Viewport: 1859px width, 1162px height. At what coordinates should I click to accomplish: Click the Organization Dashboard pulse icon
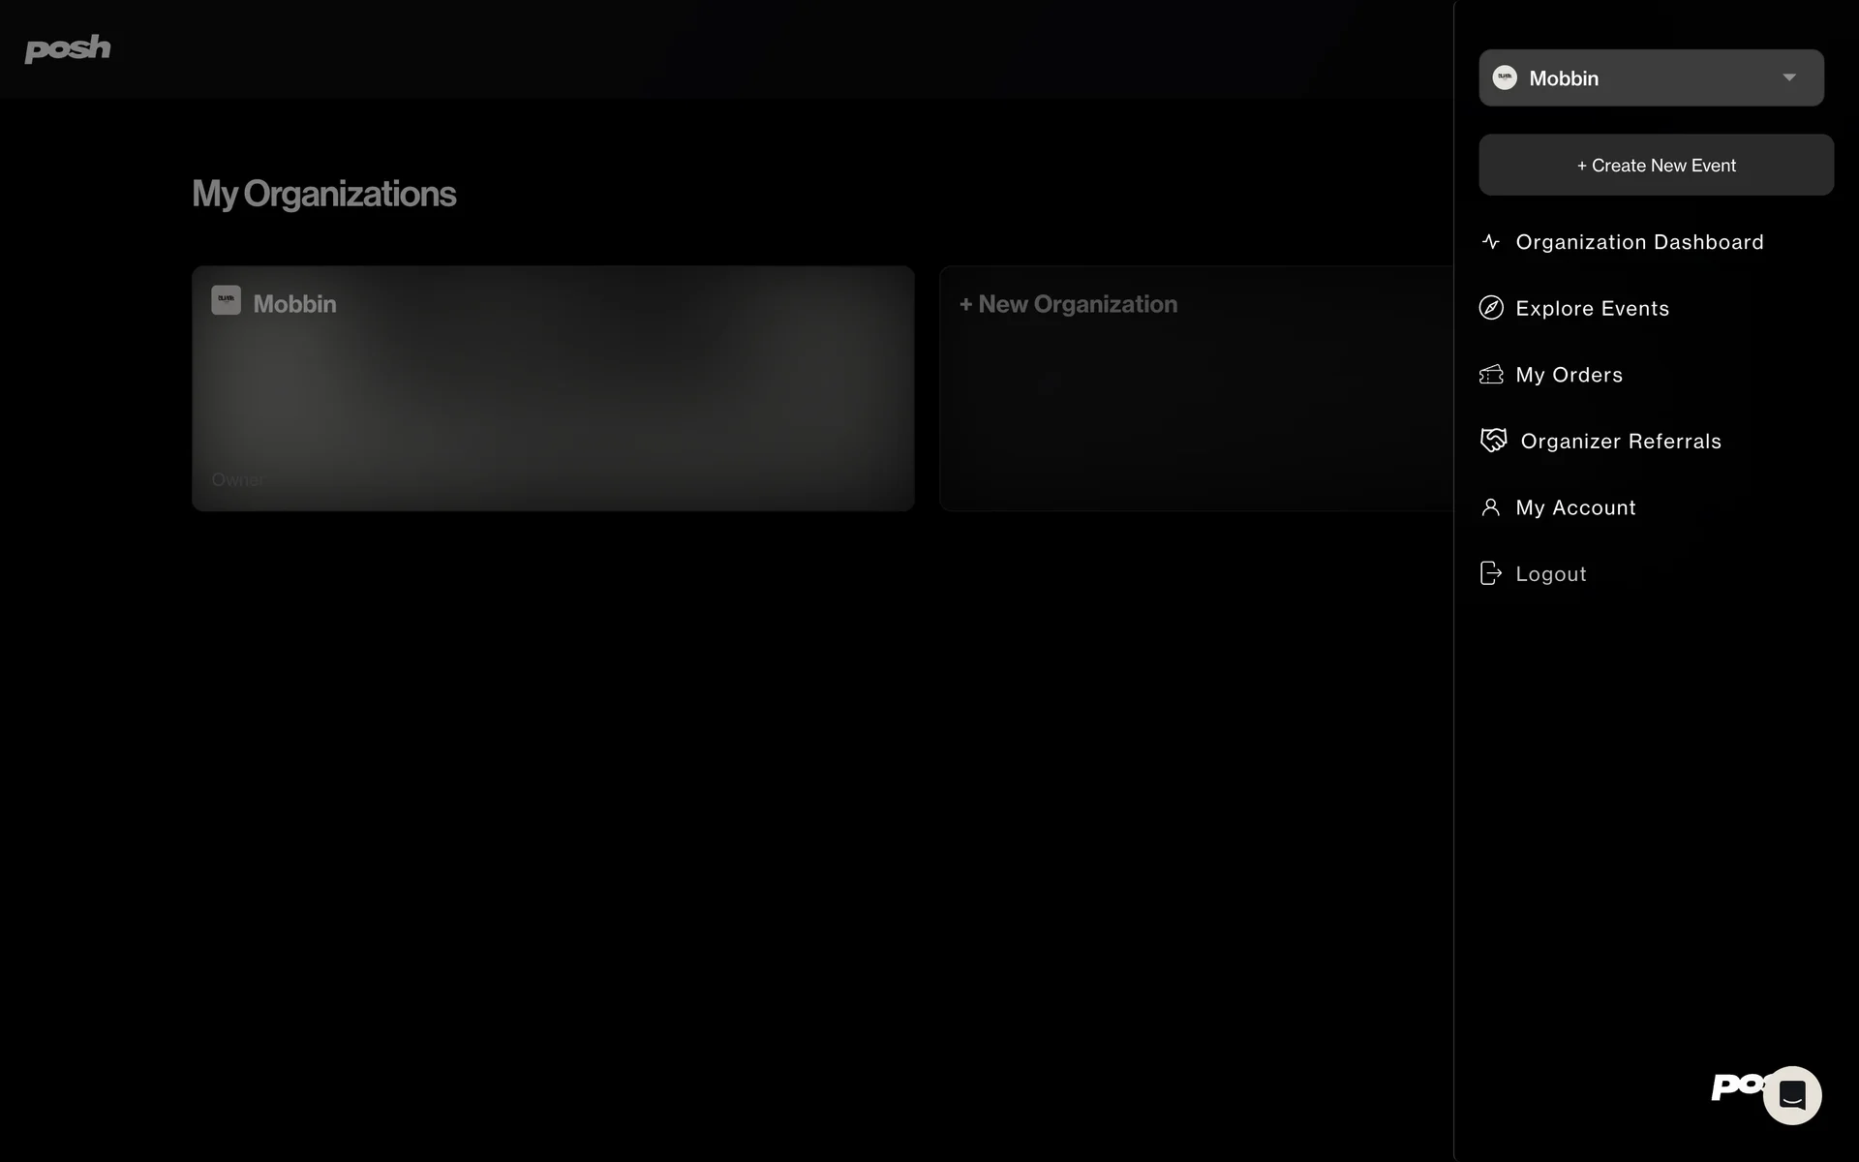coord(1491,242)
